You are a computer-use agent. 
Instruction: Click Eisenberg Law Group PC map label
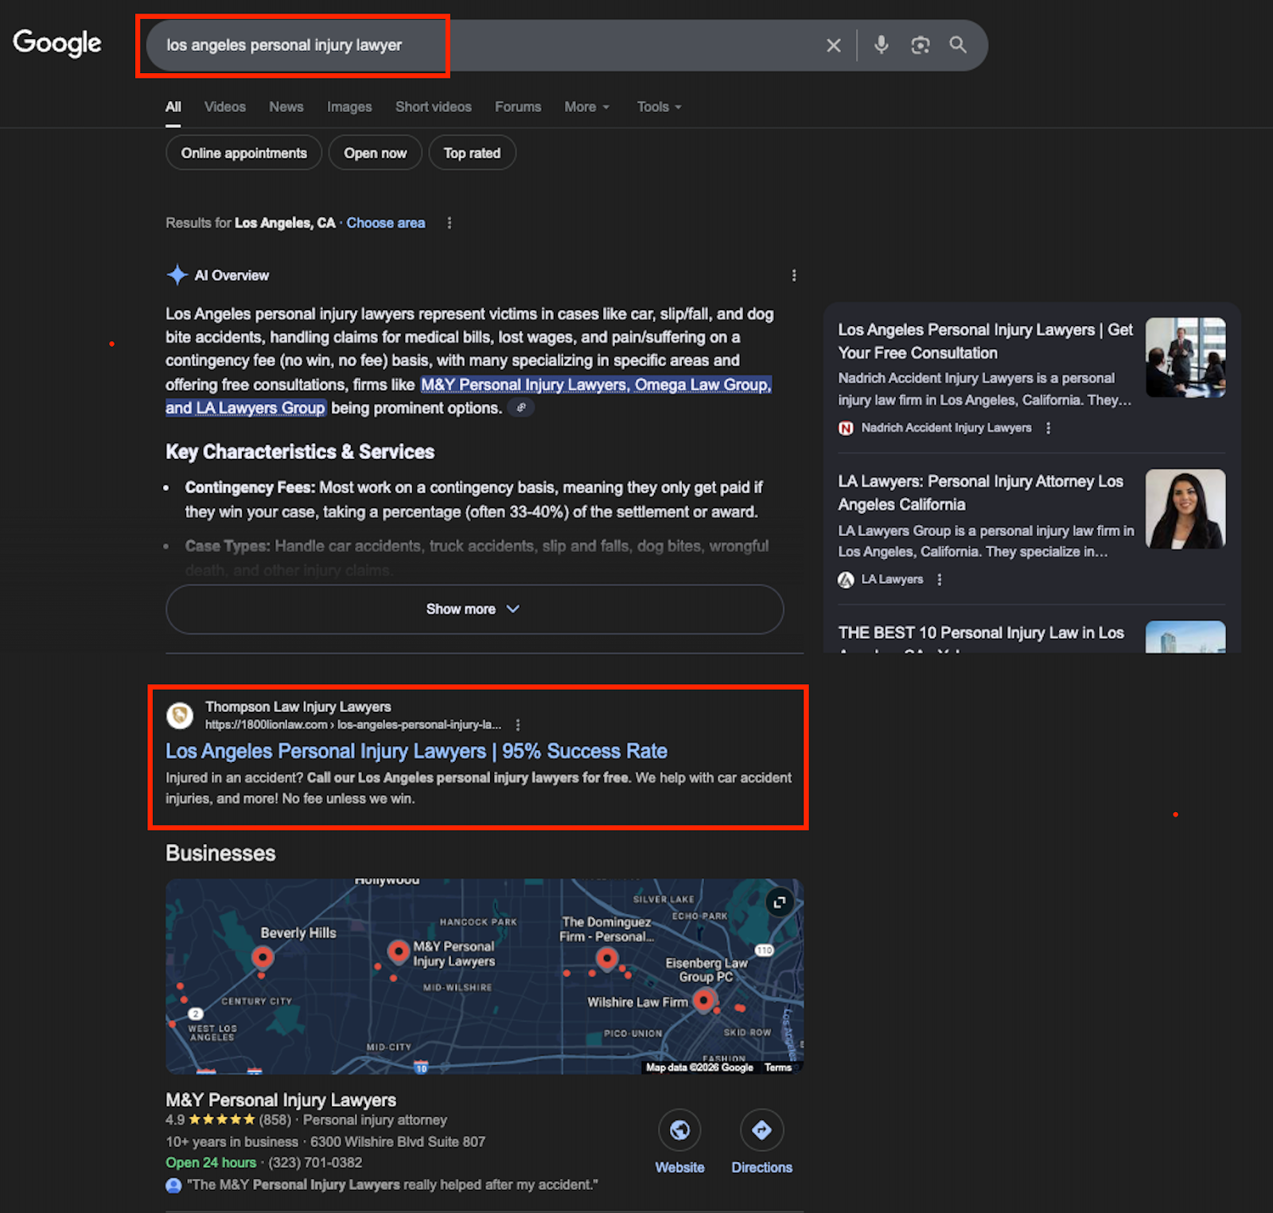click(x=707, y=970)
